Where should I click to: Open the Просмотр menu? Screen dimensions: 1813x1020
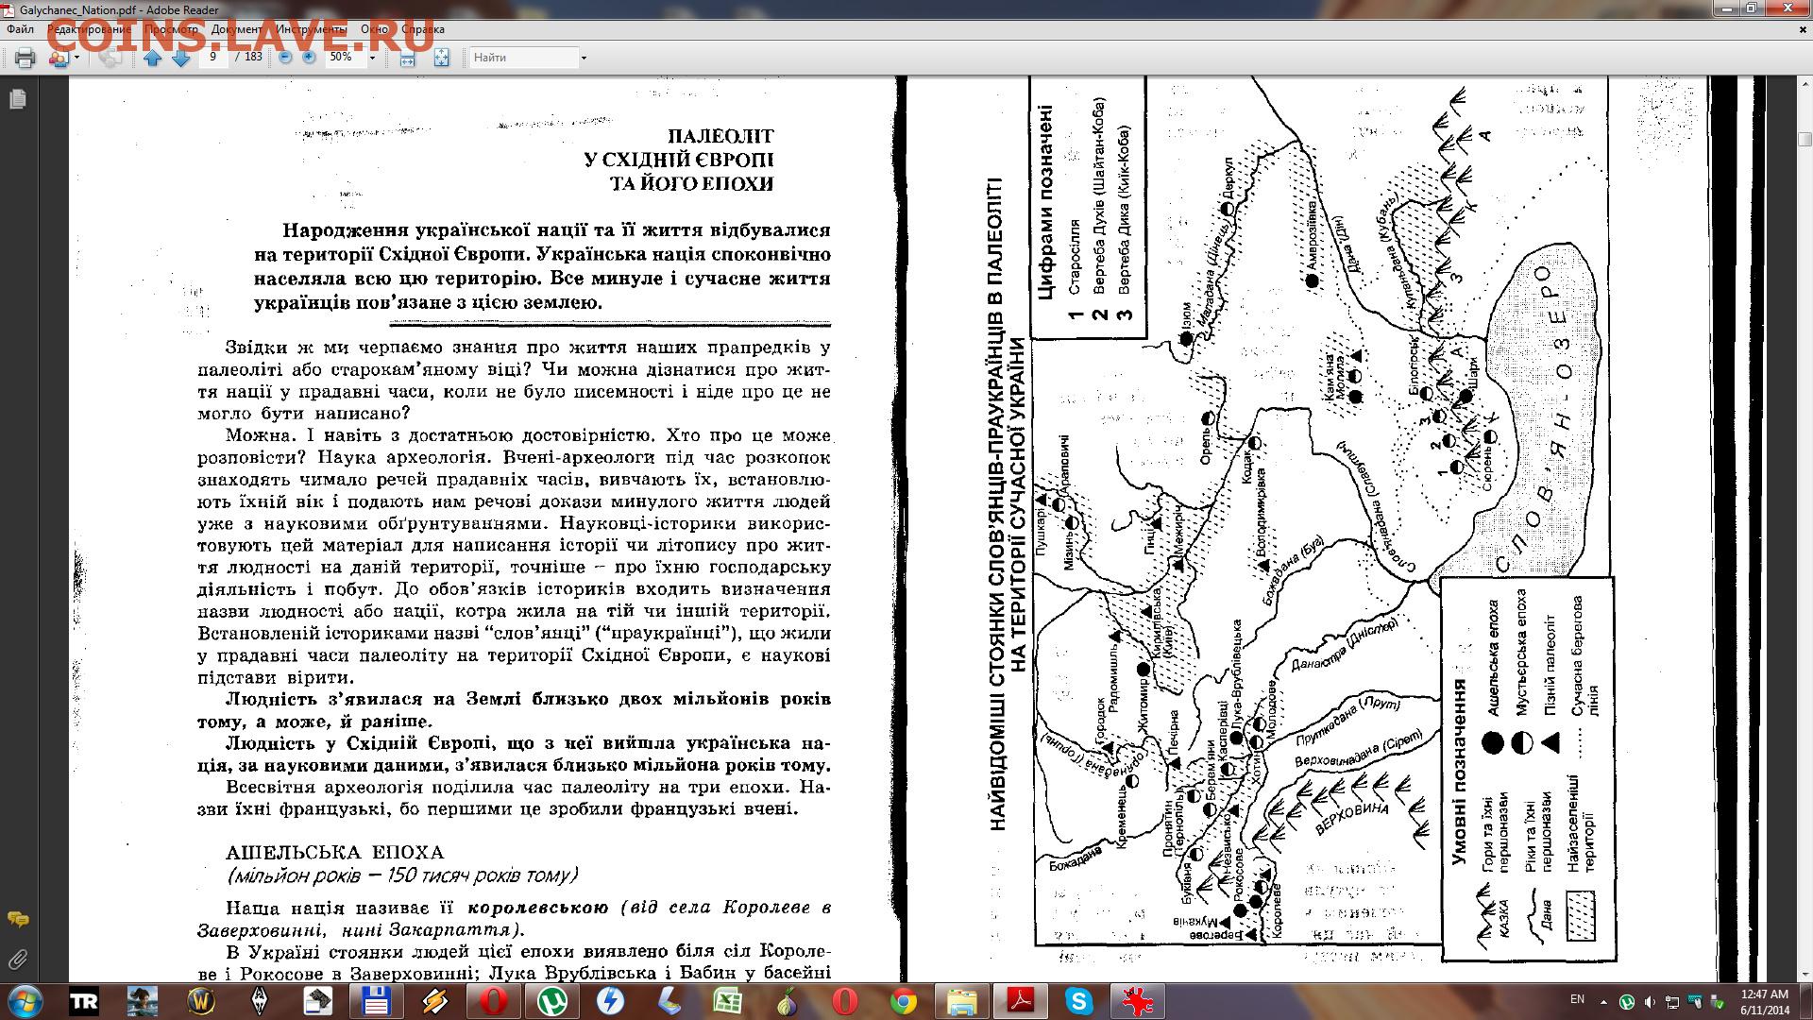[171, 29]
